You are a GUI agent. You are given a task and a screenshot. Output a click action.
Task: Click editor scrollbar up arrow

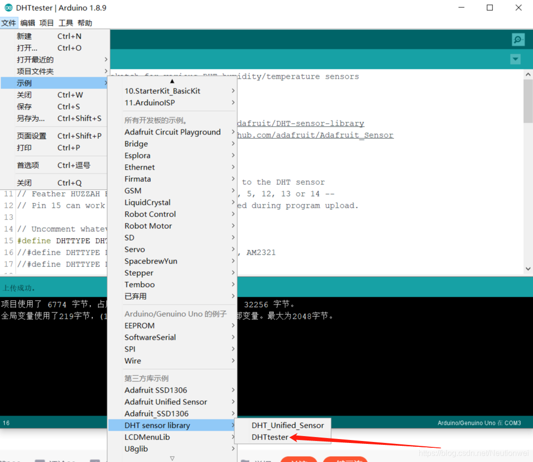pyautogui.click(x=528, y=74)
